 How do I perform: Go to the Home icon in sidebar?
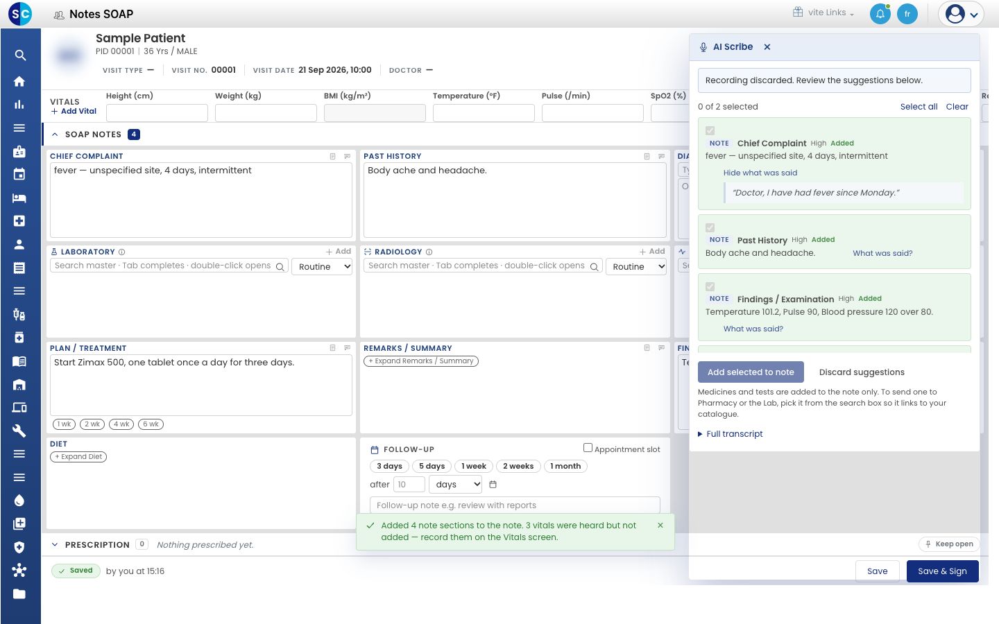coord(19,81)
